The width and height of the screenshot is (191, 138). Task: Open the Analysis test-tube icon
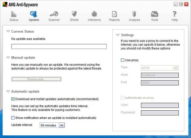(134, 14)
